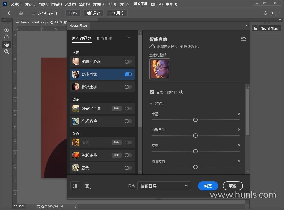Expand the left toolbar double arrow

(4, 20)
